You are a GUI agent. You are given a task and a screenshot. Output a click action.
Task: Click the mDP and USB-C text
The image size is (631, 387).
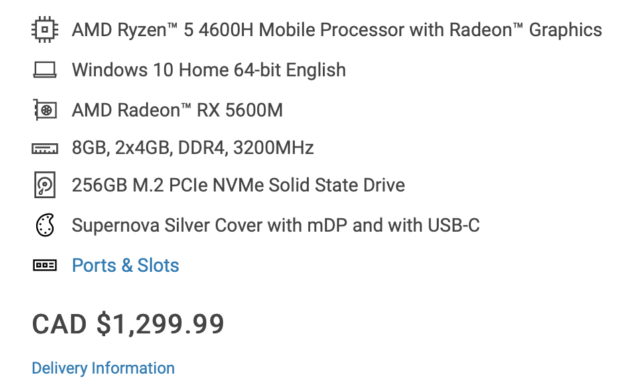point(393,225)
